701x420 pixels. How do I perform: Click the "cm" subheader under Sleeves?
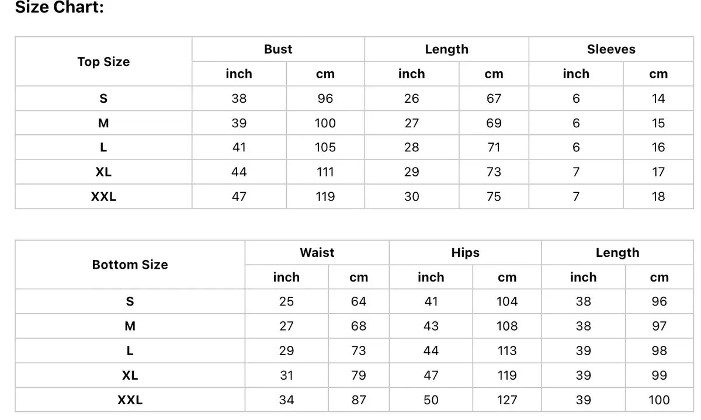click(x=658, y=74)
